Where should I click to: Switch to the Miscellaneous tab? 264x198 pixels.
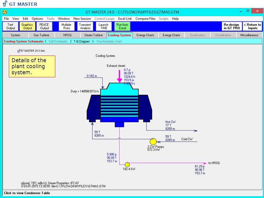[249, 35]
